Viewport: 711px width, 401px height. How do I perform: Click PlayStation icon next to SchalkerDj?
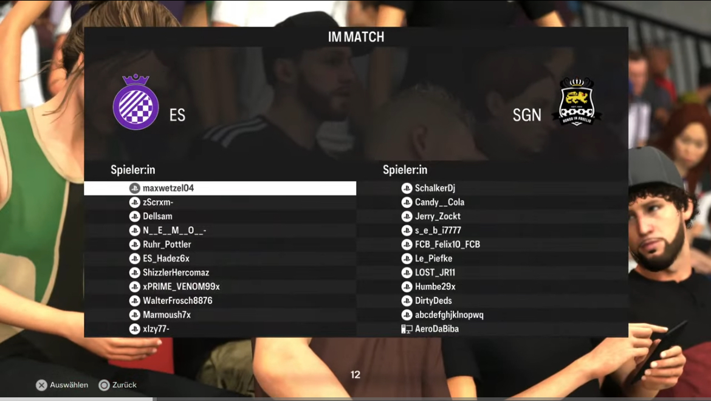click(407, 188)
